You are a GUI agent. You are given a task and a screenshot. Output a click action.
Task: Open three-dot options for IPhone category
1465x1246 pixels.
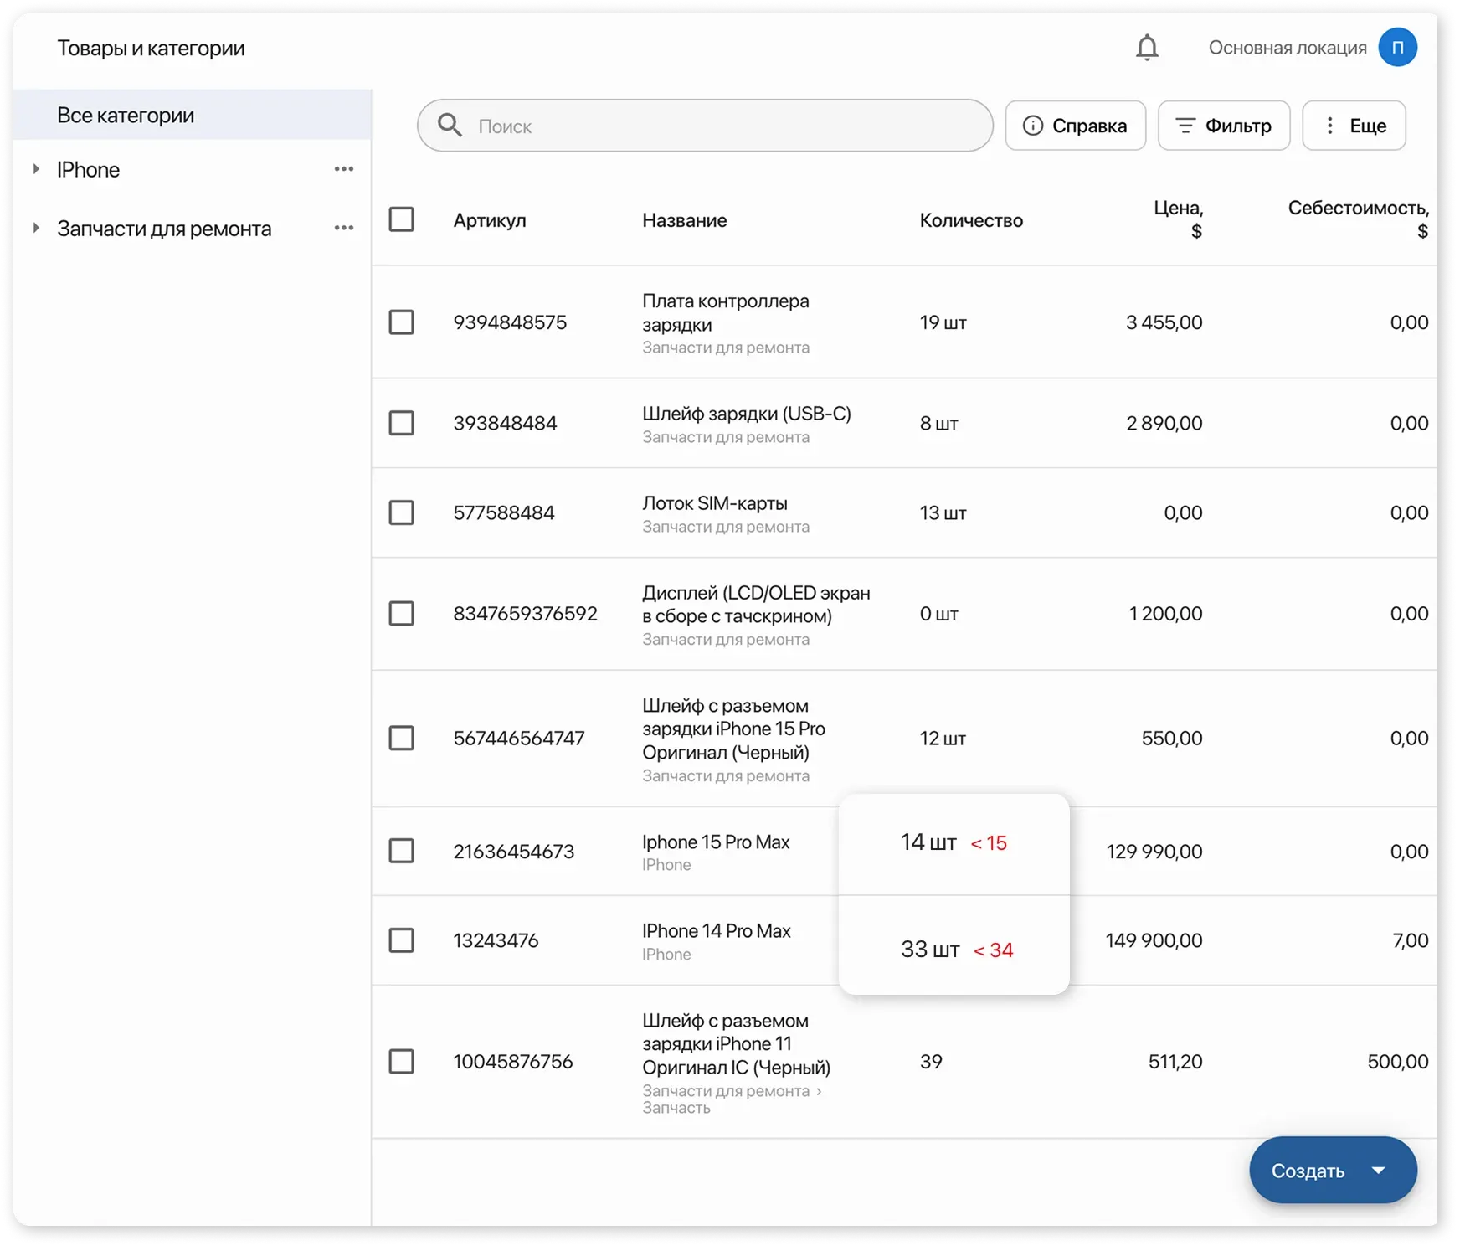click(x=343, y=169)
